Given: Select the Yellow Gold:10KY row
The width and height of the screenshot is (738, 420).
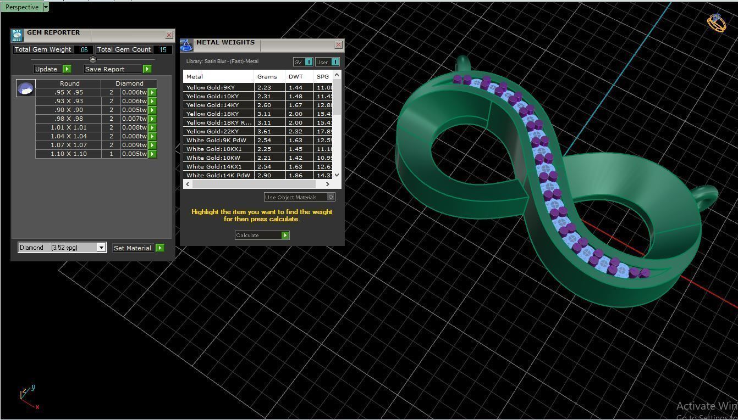Looking at the screenshot, I should click(x=258, y=96).
